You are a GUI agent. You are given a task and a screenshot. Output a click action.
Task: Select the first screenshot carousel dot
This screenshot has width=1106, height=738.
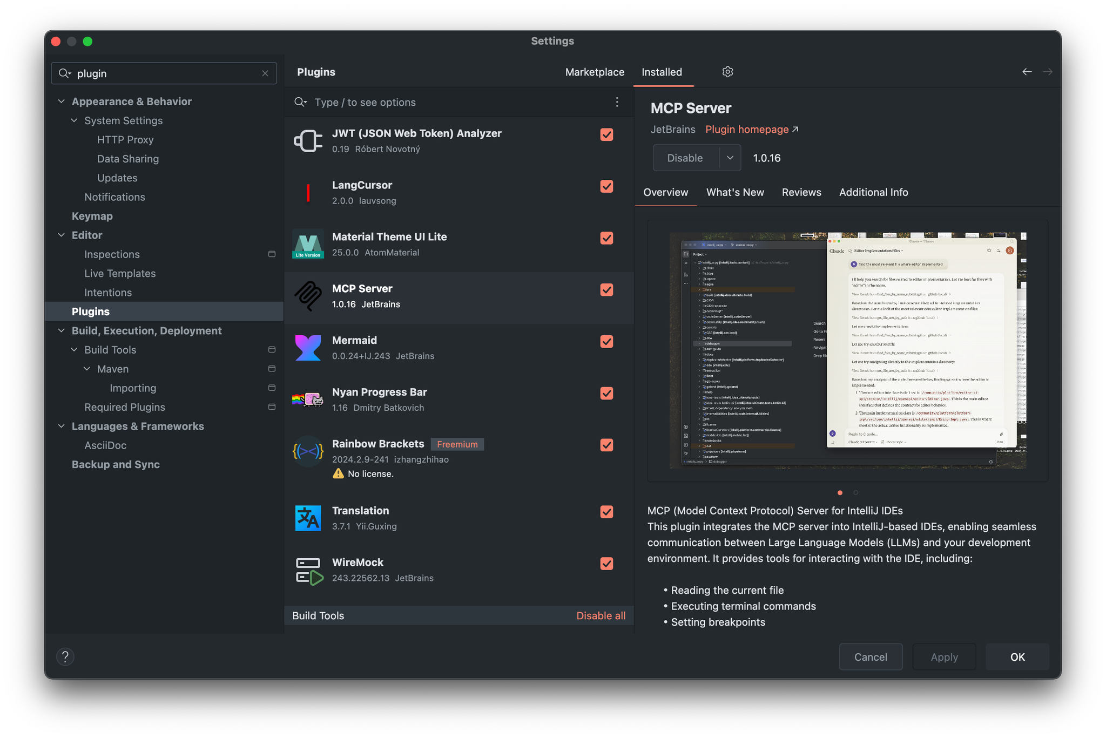coord(840,492)
